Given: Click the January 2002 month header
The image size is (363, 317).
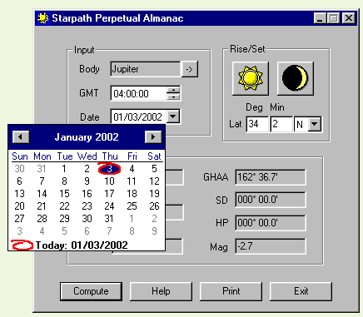Looking at the screenshot, I should tap(87, 137).
